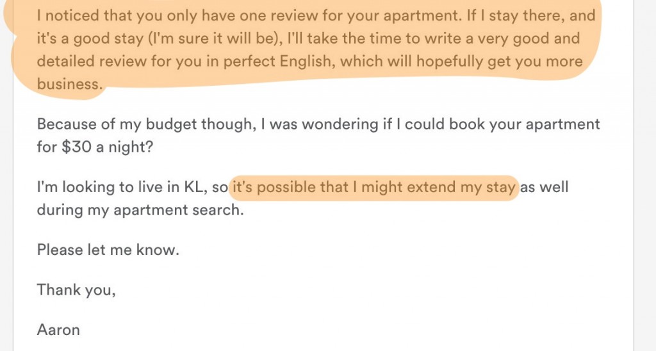
Task: Click "hopefully get you more" in the highlighted paragraph
Action: tap(499, 61)
